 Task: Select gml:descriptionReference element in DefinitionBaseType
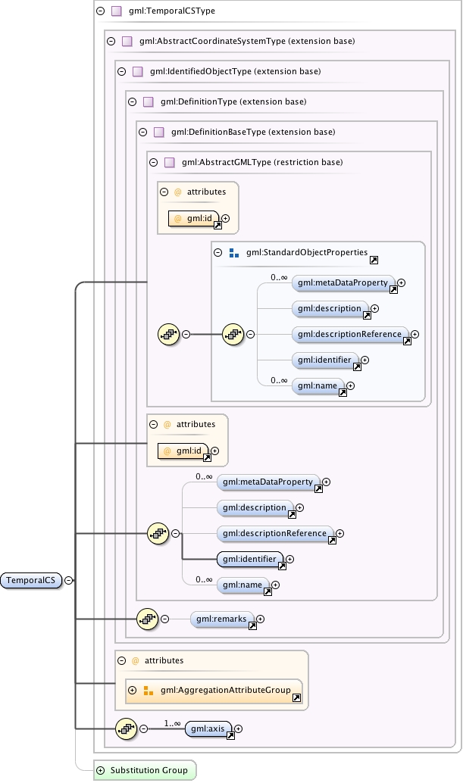coord(275,534)
